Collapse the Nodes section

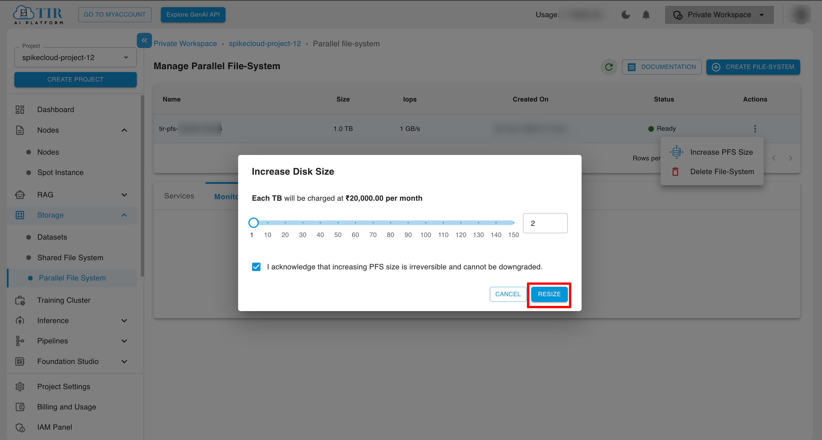125,130
